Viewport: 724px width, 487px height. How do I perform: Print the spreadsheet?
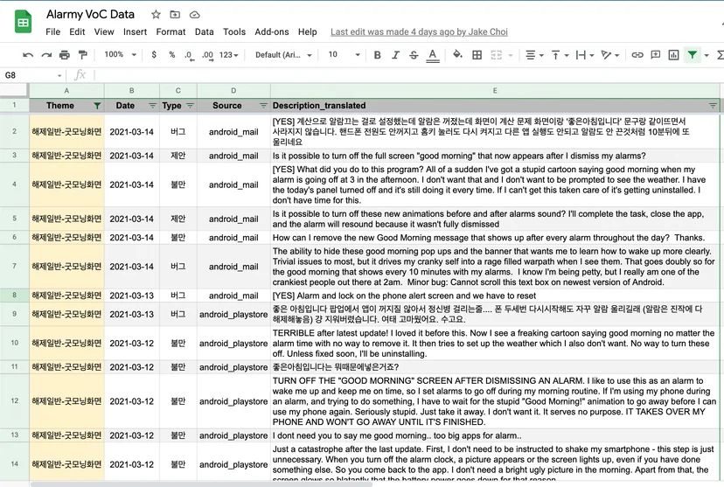64,55
